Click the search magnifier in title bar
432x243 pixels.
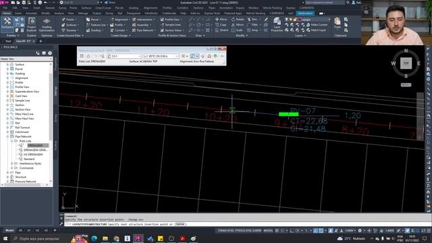pos(348,3)
